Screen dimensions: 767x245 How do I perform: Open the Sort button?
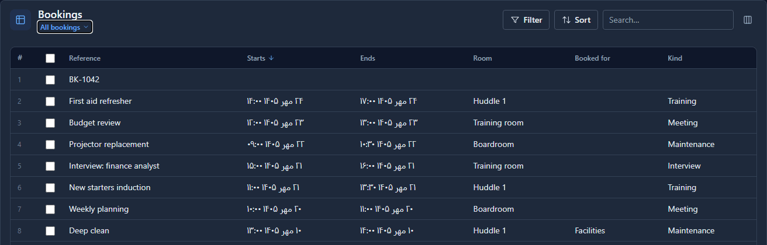click(x=576, y=20)
